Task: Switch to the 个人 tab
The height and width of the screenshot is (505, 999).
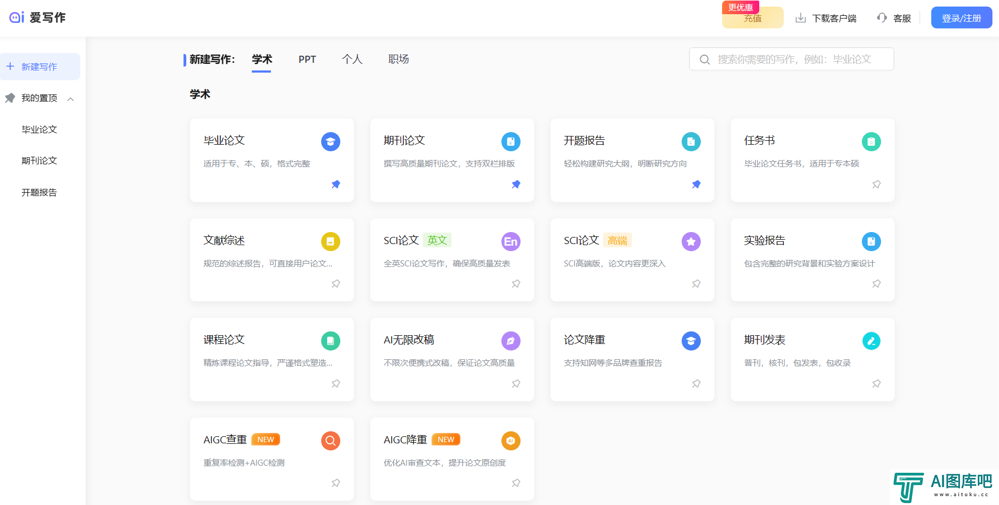Action: click(352, 59)
